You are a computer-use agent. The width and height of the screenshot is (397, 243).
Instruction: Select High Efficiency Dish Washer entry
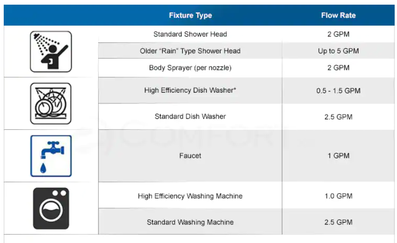(190, 90)
